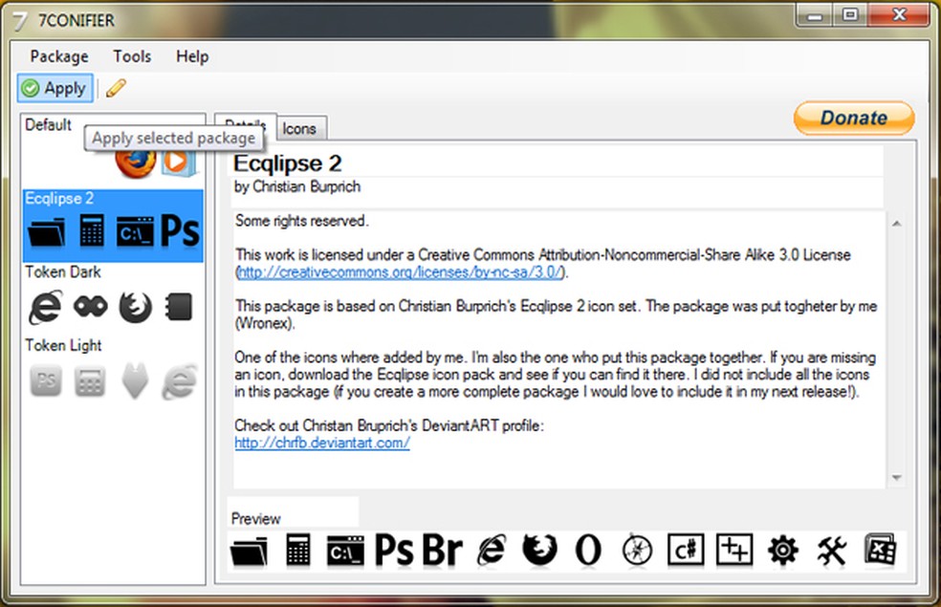Viewport: 941px width, 607px height.
Task: Click the Excel spreadsheet icon in Preview
Action: (881, 550)
